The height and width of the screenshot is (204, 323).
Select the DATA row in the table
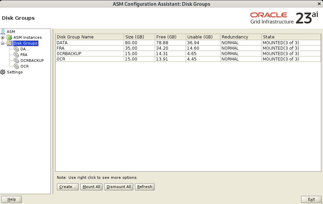[188, 42]
